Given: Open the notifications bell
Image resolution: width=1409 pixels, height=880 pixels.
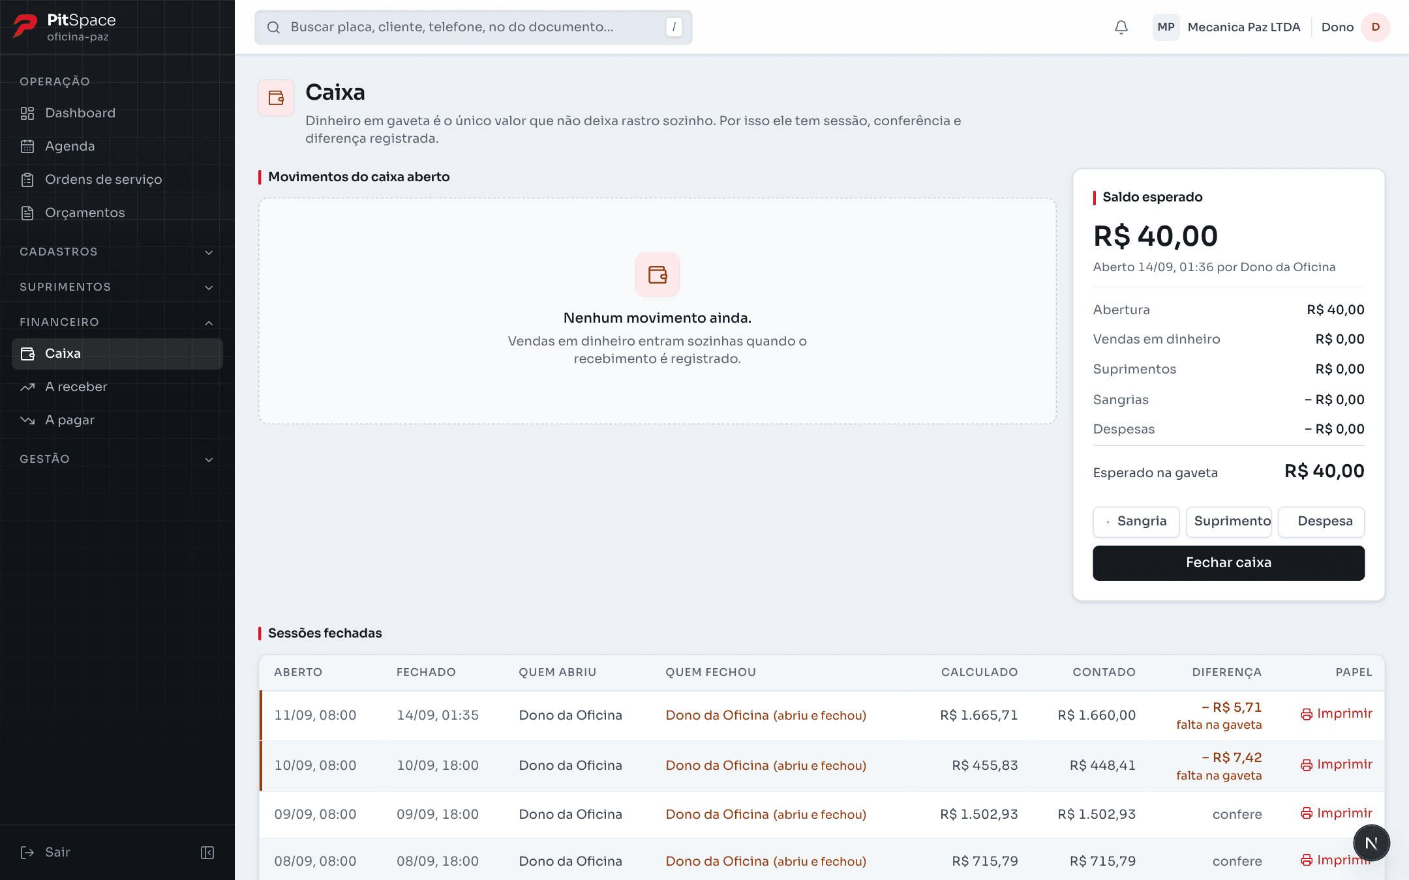Looking at the screenshot, I should [x=1121, y=27].
